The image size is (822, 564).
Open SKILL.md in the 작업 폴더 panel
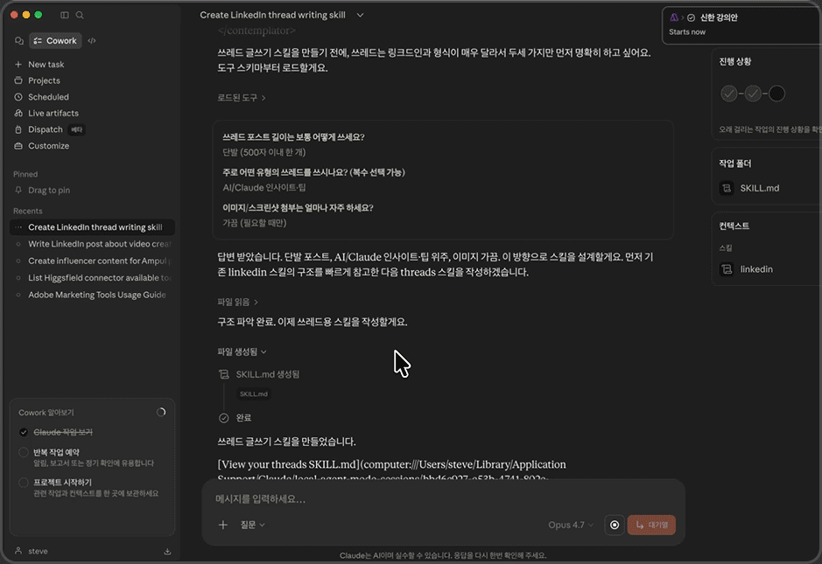[x=759, y=188]
